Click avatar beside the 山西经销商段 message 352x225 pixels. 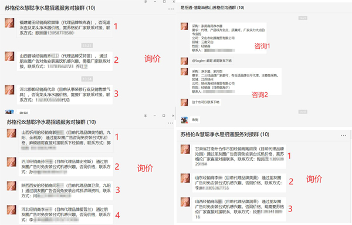(x=185, y=202)
